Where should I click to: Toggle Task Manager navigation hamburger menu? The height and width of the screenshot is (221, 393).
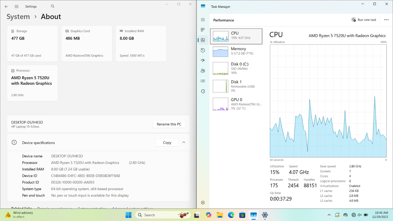point(203,20)
